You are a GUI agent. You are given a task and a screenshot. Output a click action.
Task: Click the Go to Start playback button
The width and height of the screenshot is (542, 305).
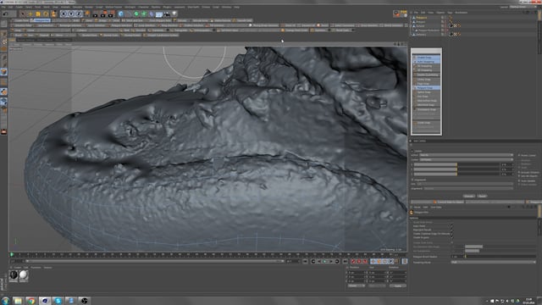306,262
